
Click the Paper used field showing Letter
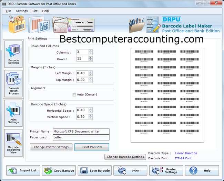(81, 137)
